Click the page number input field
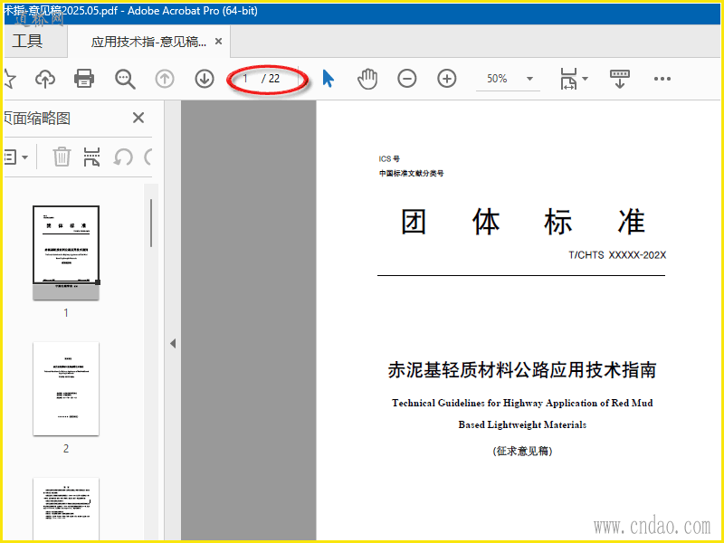Screen dimensions: 724x543 click(246, 79)
